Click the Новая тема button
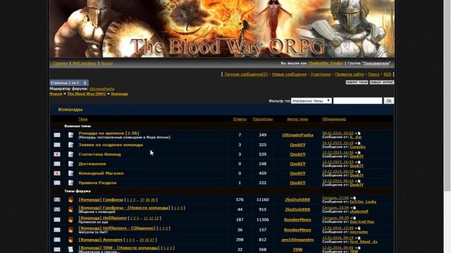Image resolution: width=451 pixels, height=253 pixels. 357,82
